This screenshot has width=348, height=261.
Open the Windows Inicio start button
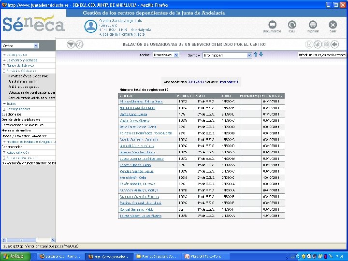(15, 256)
